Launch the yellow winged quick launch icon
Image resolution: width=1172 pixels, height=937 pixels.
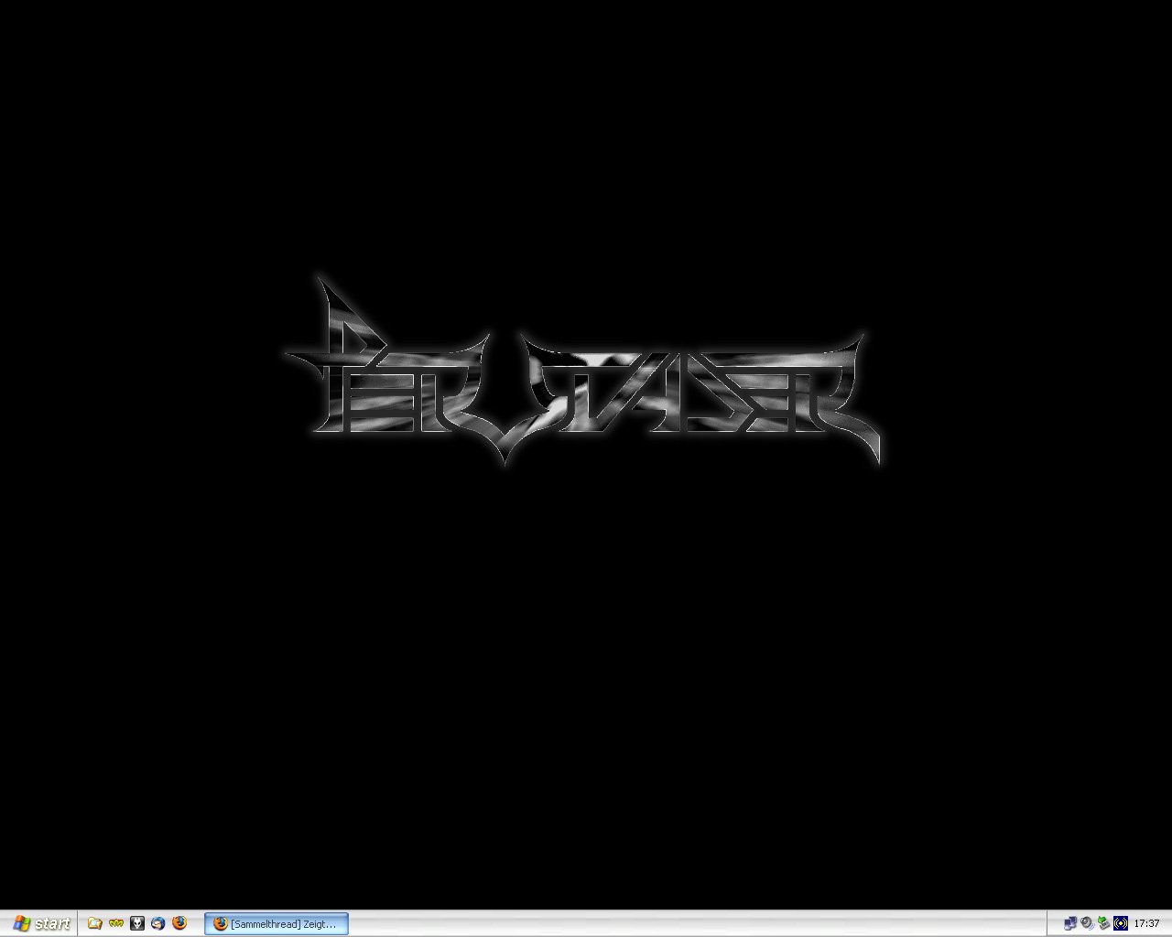tap(115, 923)
